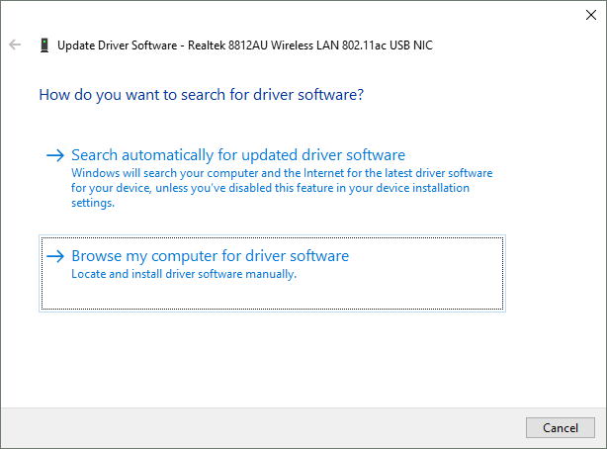The image size is (607, 449).
Task: Click the arrow icon beside Browse my computer
Action: 55,256
